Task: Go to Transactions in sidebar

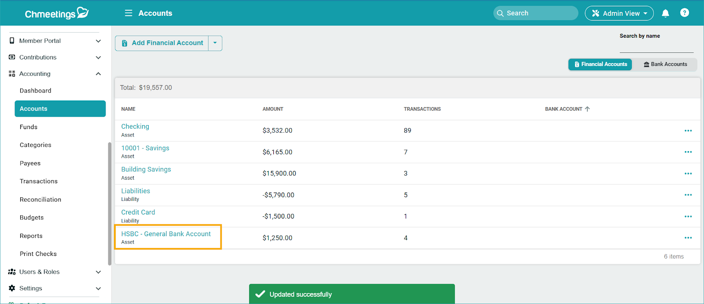Action: (x=39, y=182)
